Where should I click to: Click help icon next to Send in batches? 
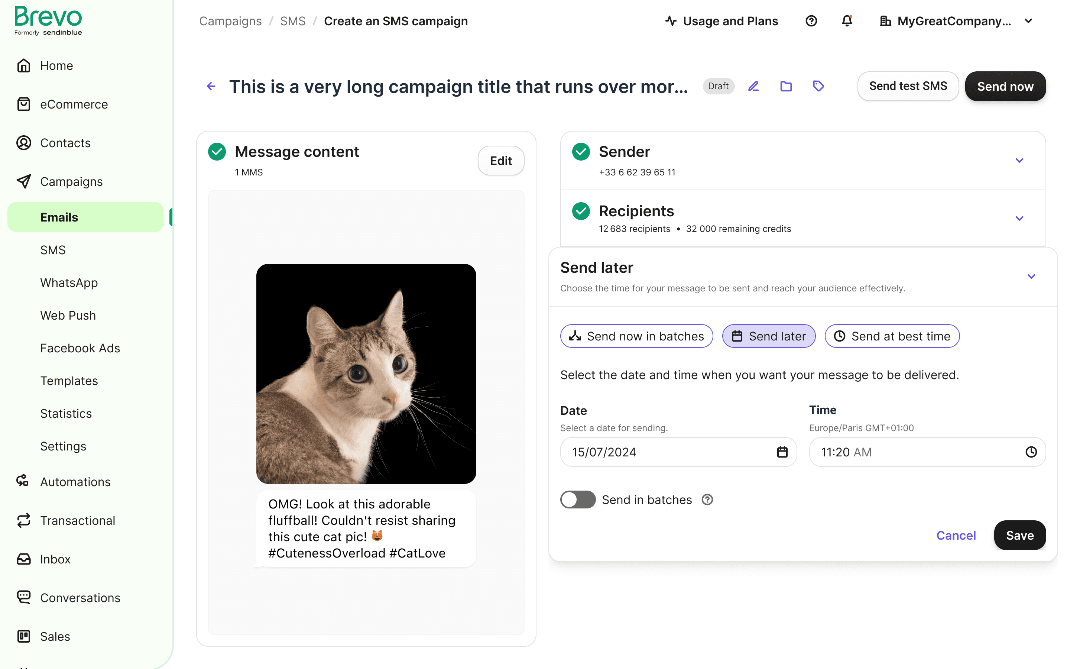pyautogui.click(x=707, y=500)
